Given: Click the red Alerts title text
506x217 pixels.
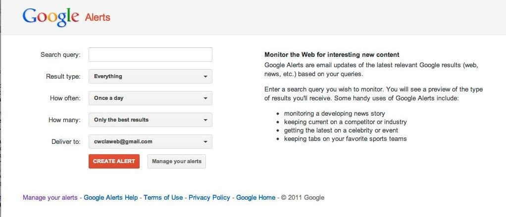Looking at the screenshot, I should tap(98, 17).
